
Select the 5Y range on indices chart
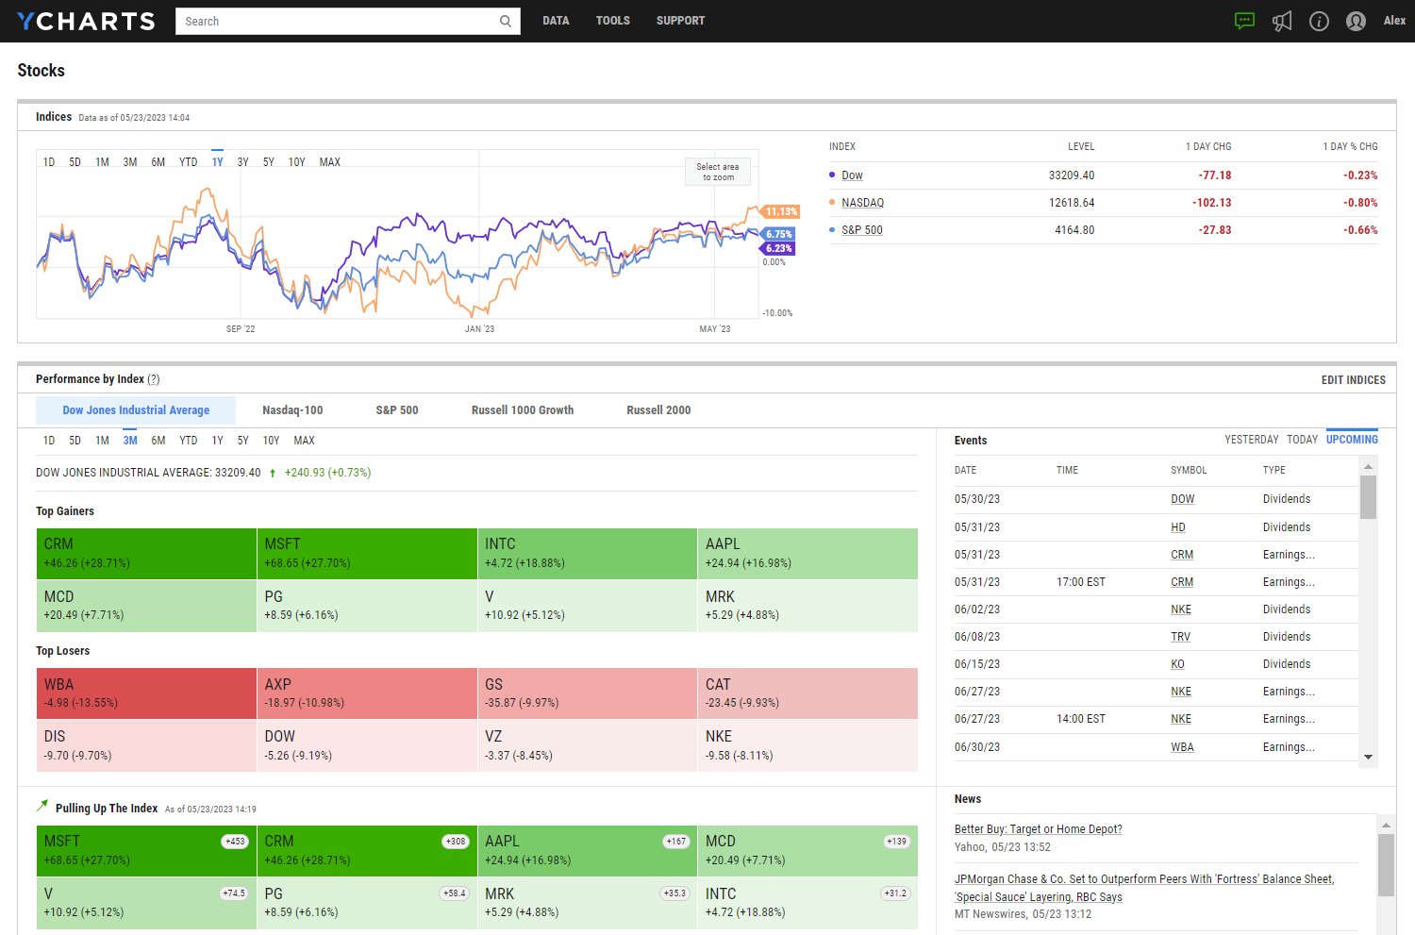click(x=269, y=162)
